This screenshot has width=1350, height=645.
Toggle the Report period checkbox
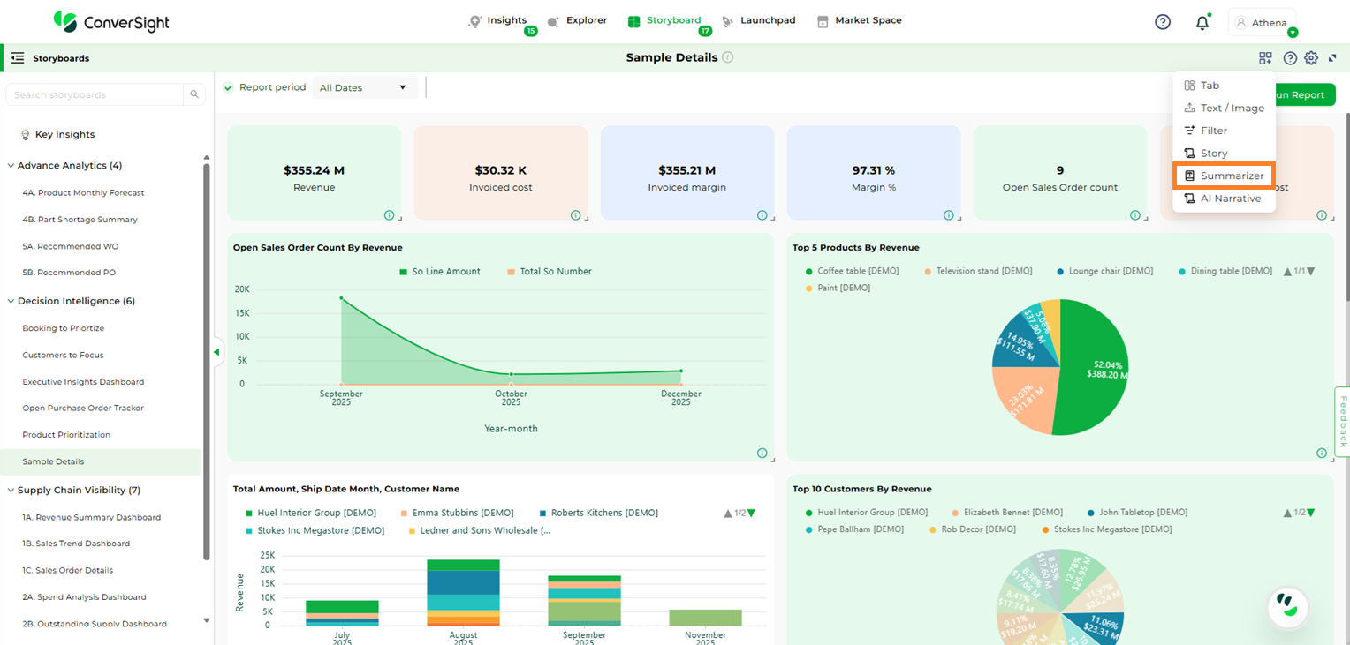[x=229, y=87]
